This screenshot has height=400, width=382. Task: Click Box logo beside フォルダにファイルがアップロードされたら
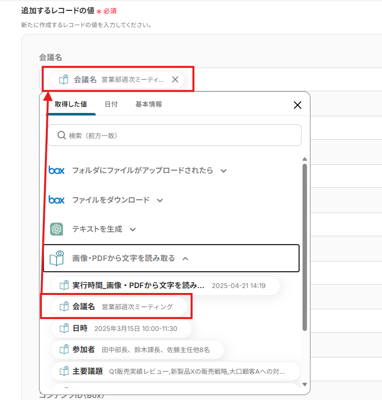click(x=56, y=170)
